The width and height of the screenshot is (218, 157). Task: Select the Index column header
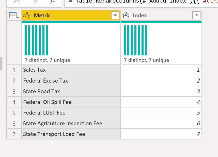[161, 15]
